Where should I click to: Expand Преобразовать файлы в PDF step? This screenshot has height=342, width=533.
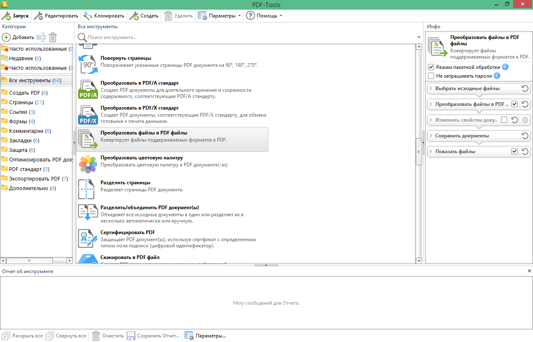click(x=431, y=104)
